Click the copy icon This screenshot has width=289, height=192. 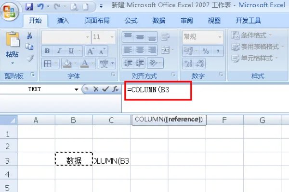pos(29,47)
